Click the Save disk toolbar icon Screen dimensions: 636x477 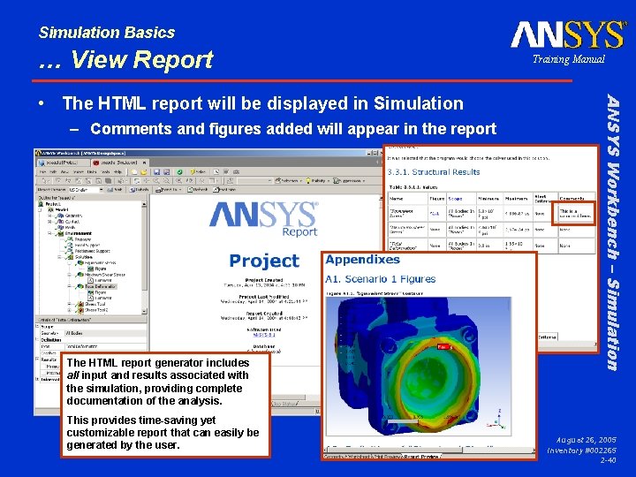157,172
